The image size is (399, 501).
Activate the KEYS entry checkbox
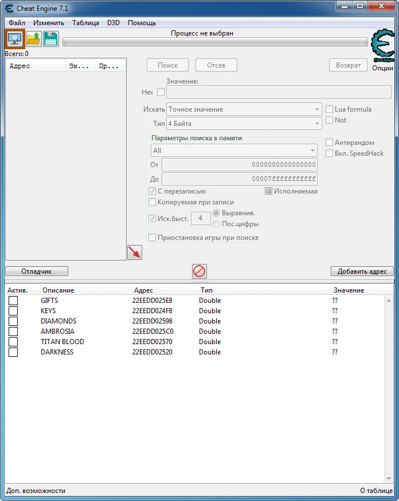(13, 310)
